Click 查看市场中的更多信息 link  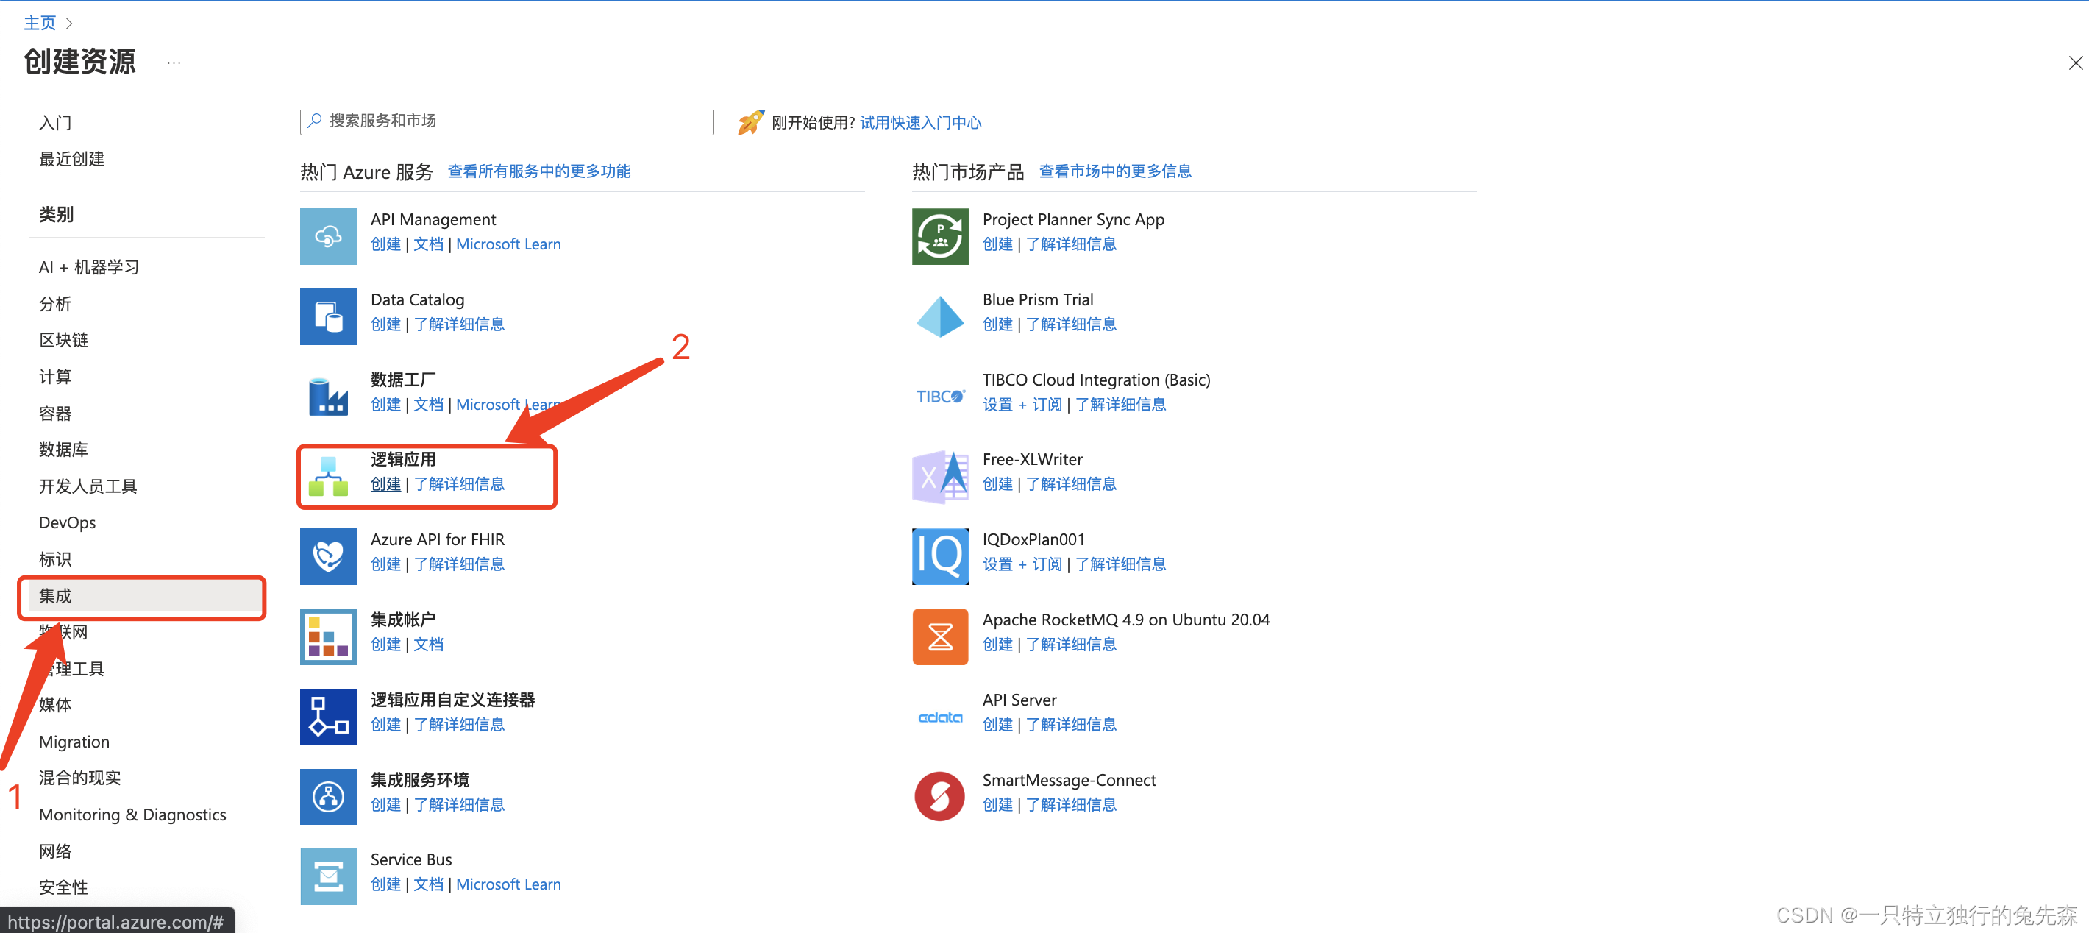click(x=1114, y=171)
